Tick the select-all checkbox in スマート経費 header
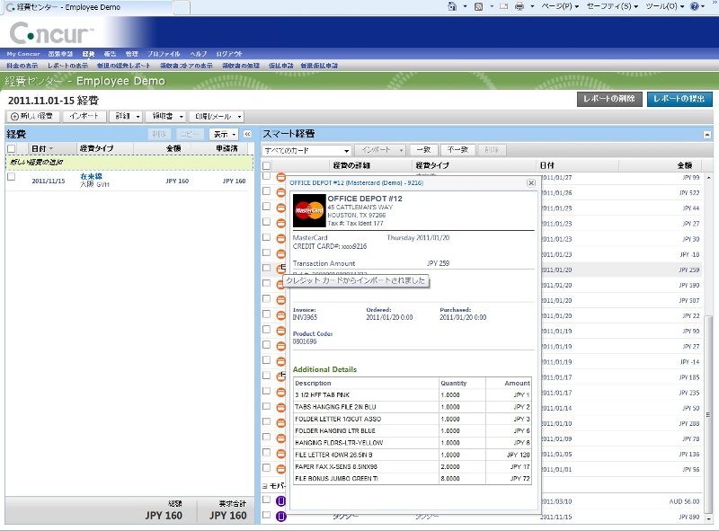719x531 pixels. (x=266, y=165)
